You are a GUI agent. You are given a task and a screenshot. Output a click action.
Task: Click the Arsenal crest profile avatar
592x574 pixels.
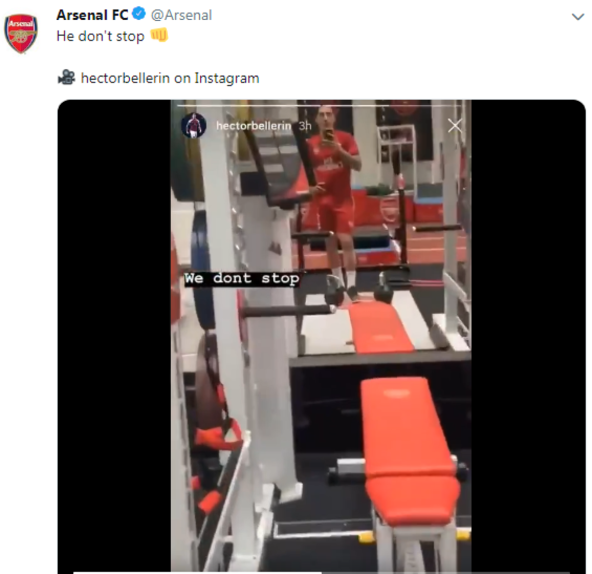tap(21, 34)
